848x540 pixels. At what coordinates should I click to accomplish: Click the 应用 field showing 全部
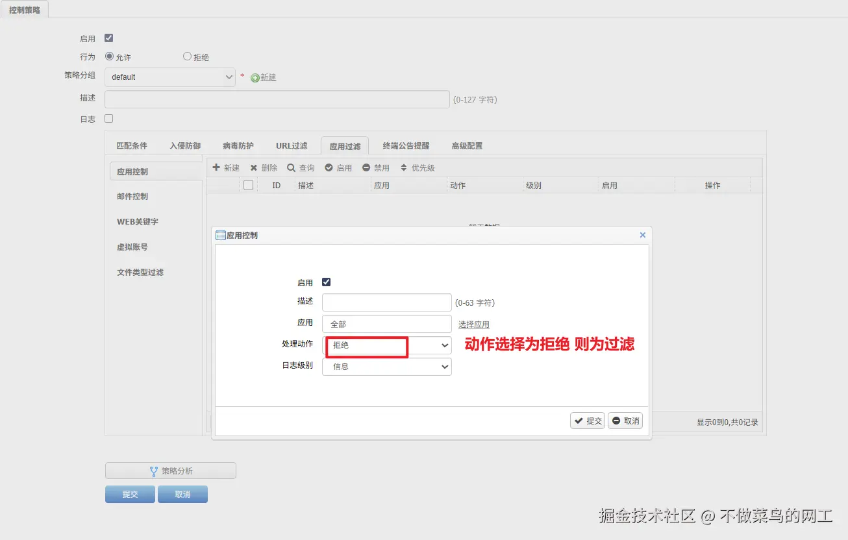click(x=387, y=324)
